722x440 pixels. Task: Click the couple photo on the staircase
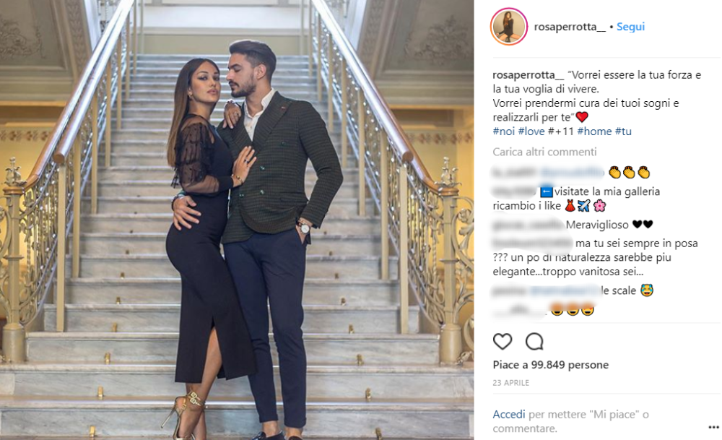pyautogui.click(x=237, y=220)
